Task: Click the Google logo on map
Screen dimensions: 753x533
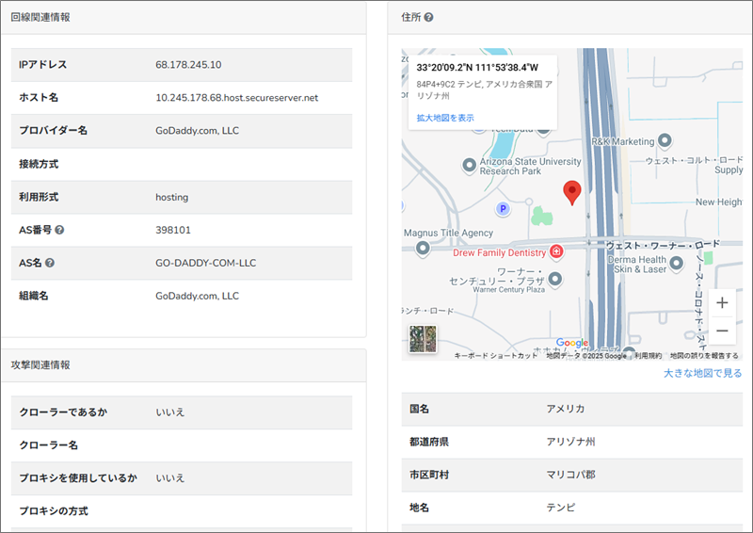Action: point(572,343)
